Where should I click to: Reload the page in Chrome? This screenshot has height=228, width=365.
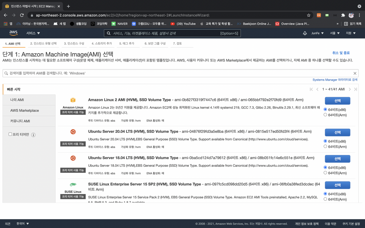tap(22, 15)
